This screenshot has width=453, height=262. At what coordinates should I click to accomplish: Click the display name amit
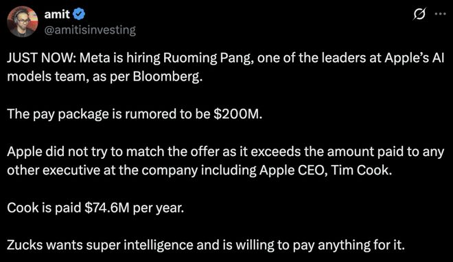click(57, 14)
